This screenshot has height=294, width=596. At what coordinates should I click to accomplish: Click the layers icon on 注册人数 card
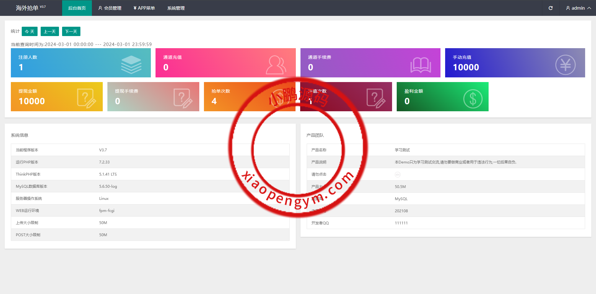[x=131, y=64]
